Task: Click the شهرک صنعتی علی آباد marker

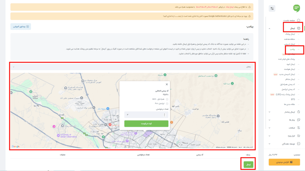Action: point(82,98)
